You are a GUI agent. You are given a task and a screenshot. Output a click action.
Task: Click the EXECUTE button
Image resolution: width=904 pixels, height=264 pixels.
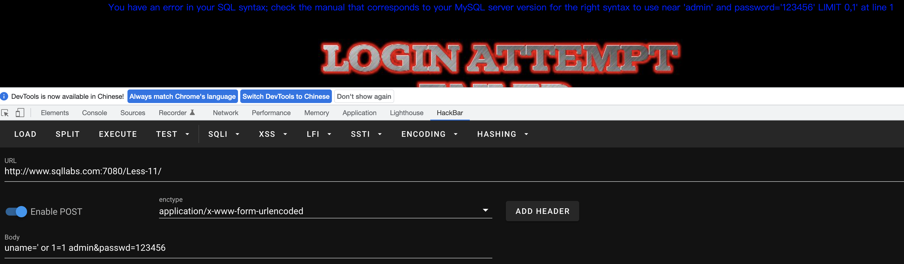coord(118,134)
